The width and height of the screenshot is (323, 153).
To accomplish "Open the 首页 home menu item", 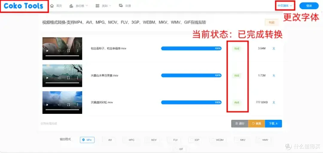I will click(56, 6).
